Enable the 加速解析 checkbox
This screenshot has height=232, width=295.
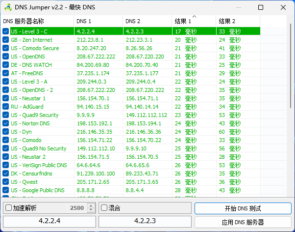pyautogui.click(x=8, y=208)
